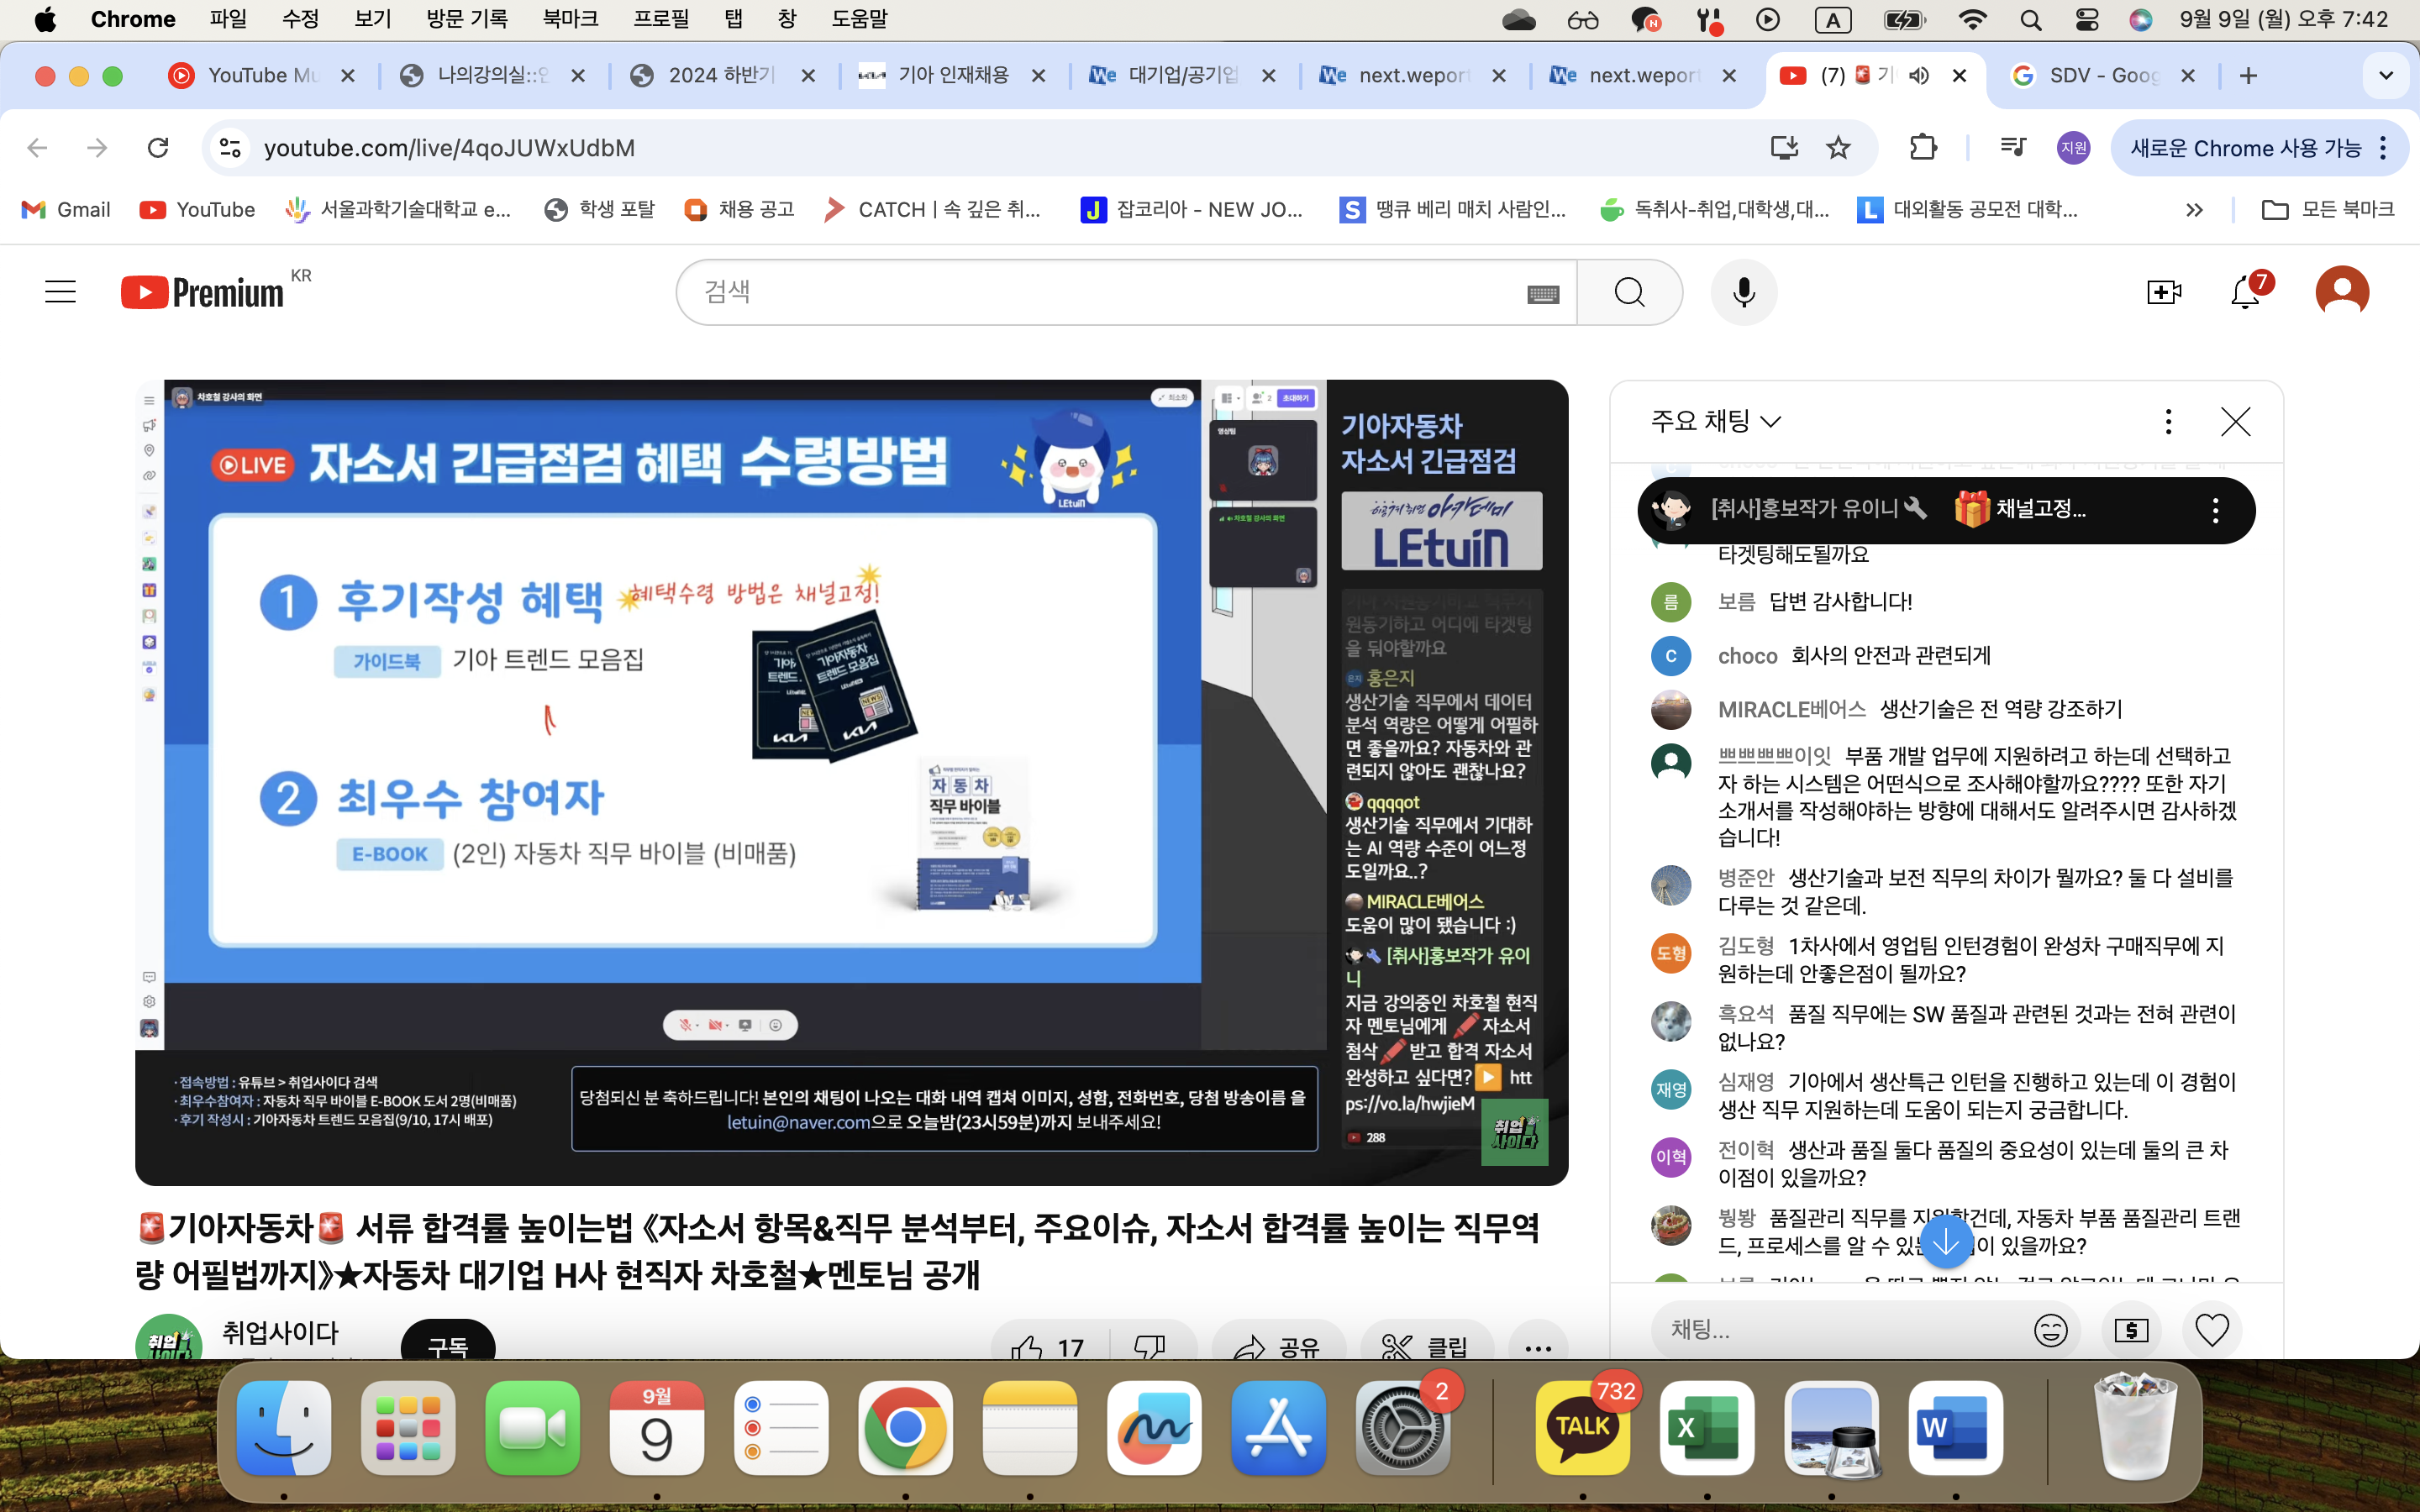Open a new browser tab
Image resolution: width=2420 pixels, height=1512 pixels.
(2248, 76)
